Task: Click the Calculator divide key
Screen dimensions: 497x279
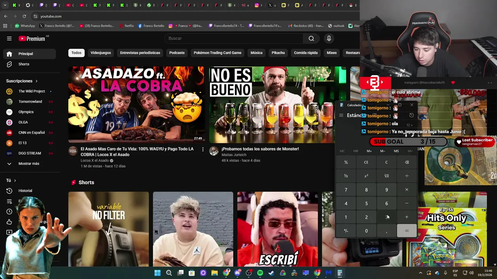Action: point(407,176)
